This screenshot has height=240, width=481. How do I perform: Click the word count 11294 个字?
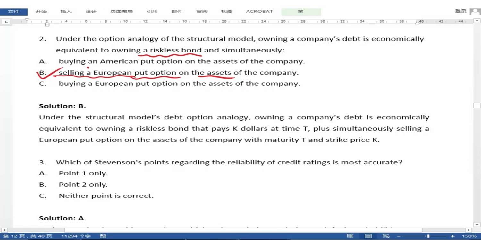click(x=76, y=236)
